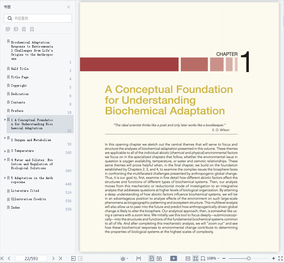This screenshot has width=284, height=263.
Task: Fit page width icon
Action: [x=203, y=258]
